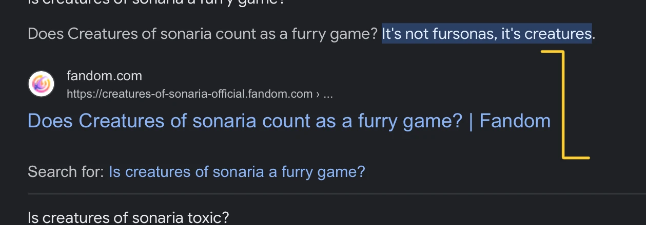Viewport: 646px width, 225px height.
Task: Expand 'Is creatures of sonaria toxic?' question
Action: 128,217
